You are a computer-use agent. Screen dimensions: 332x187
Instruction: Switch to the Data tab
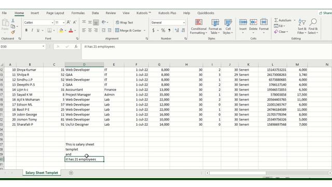click(x=95, y=13)
